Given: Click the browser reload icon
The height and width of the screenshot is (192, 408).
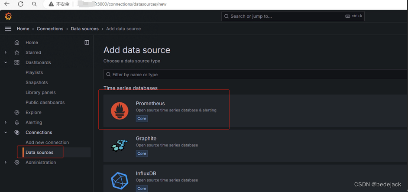Looking at the screenshot, I should tap(20, 4).
